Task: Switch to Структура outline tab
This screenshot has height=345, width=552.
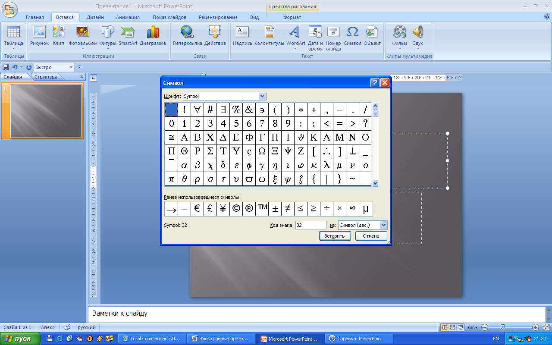Action: click(46, 77)
